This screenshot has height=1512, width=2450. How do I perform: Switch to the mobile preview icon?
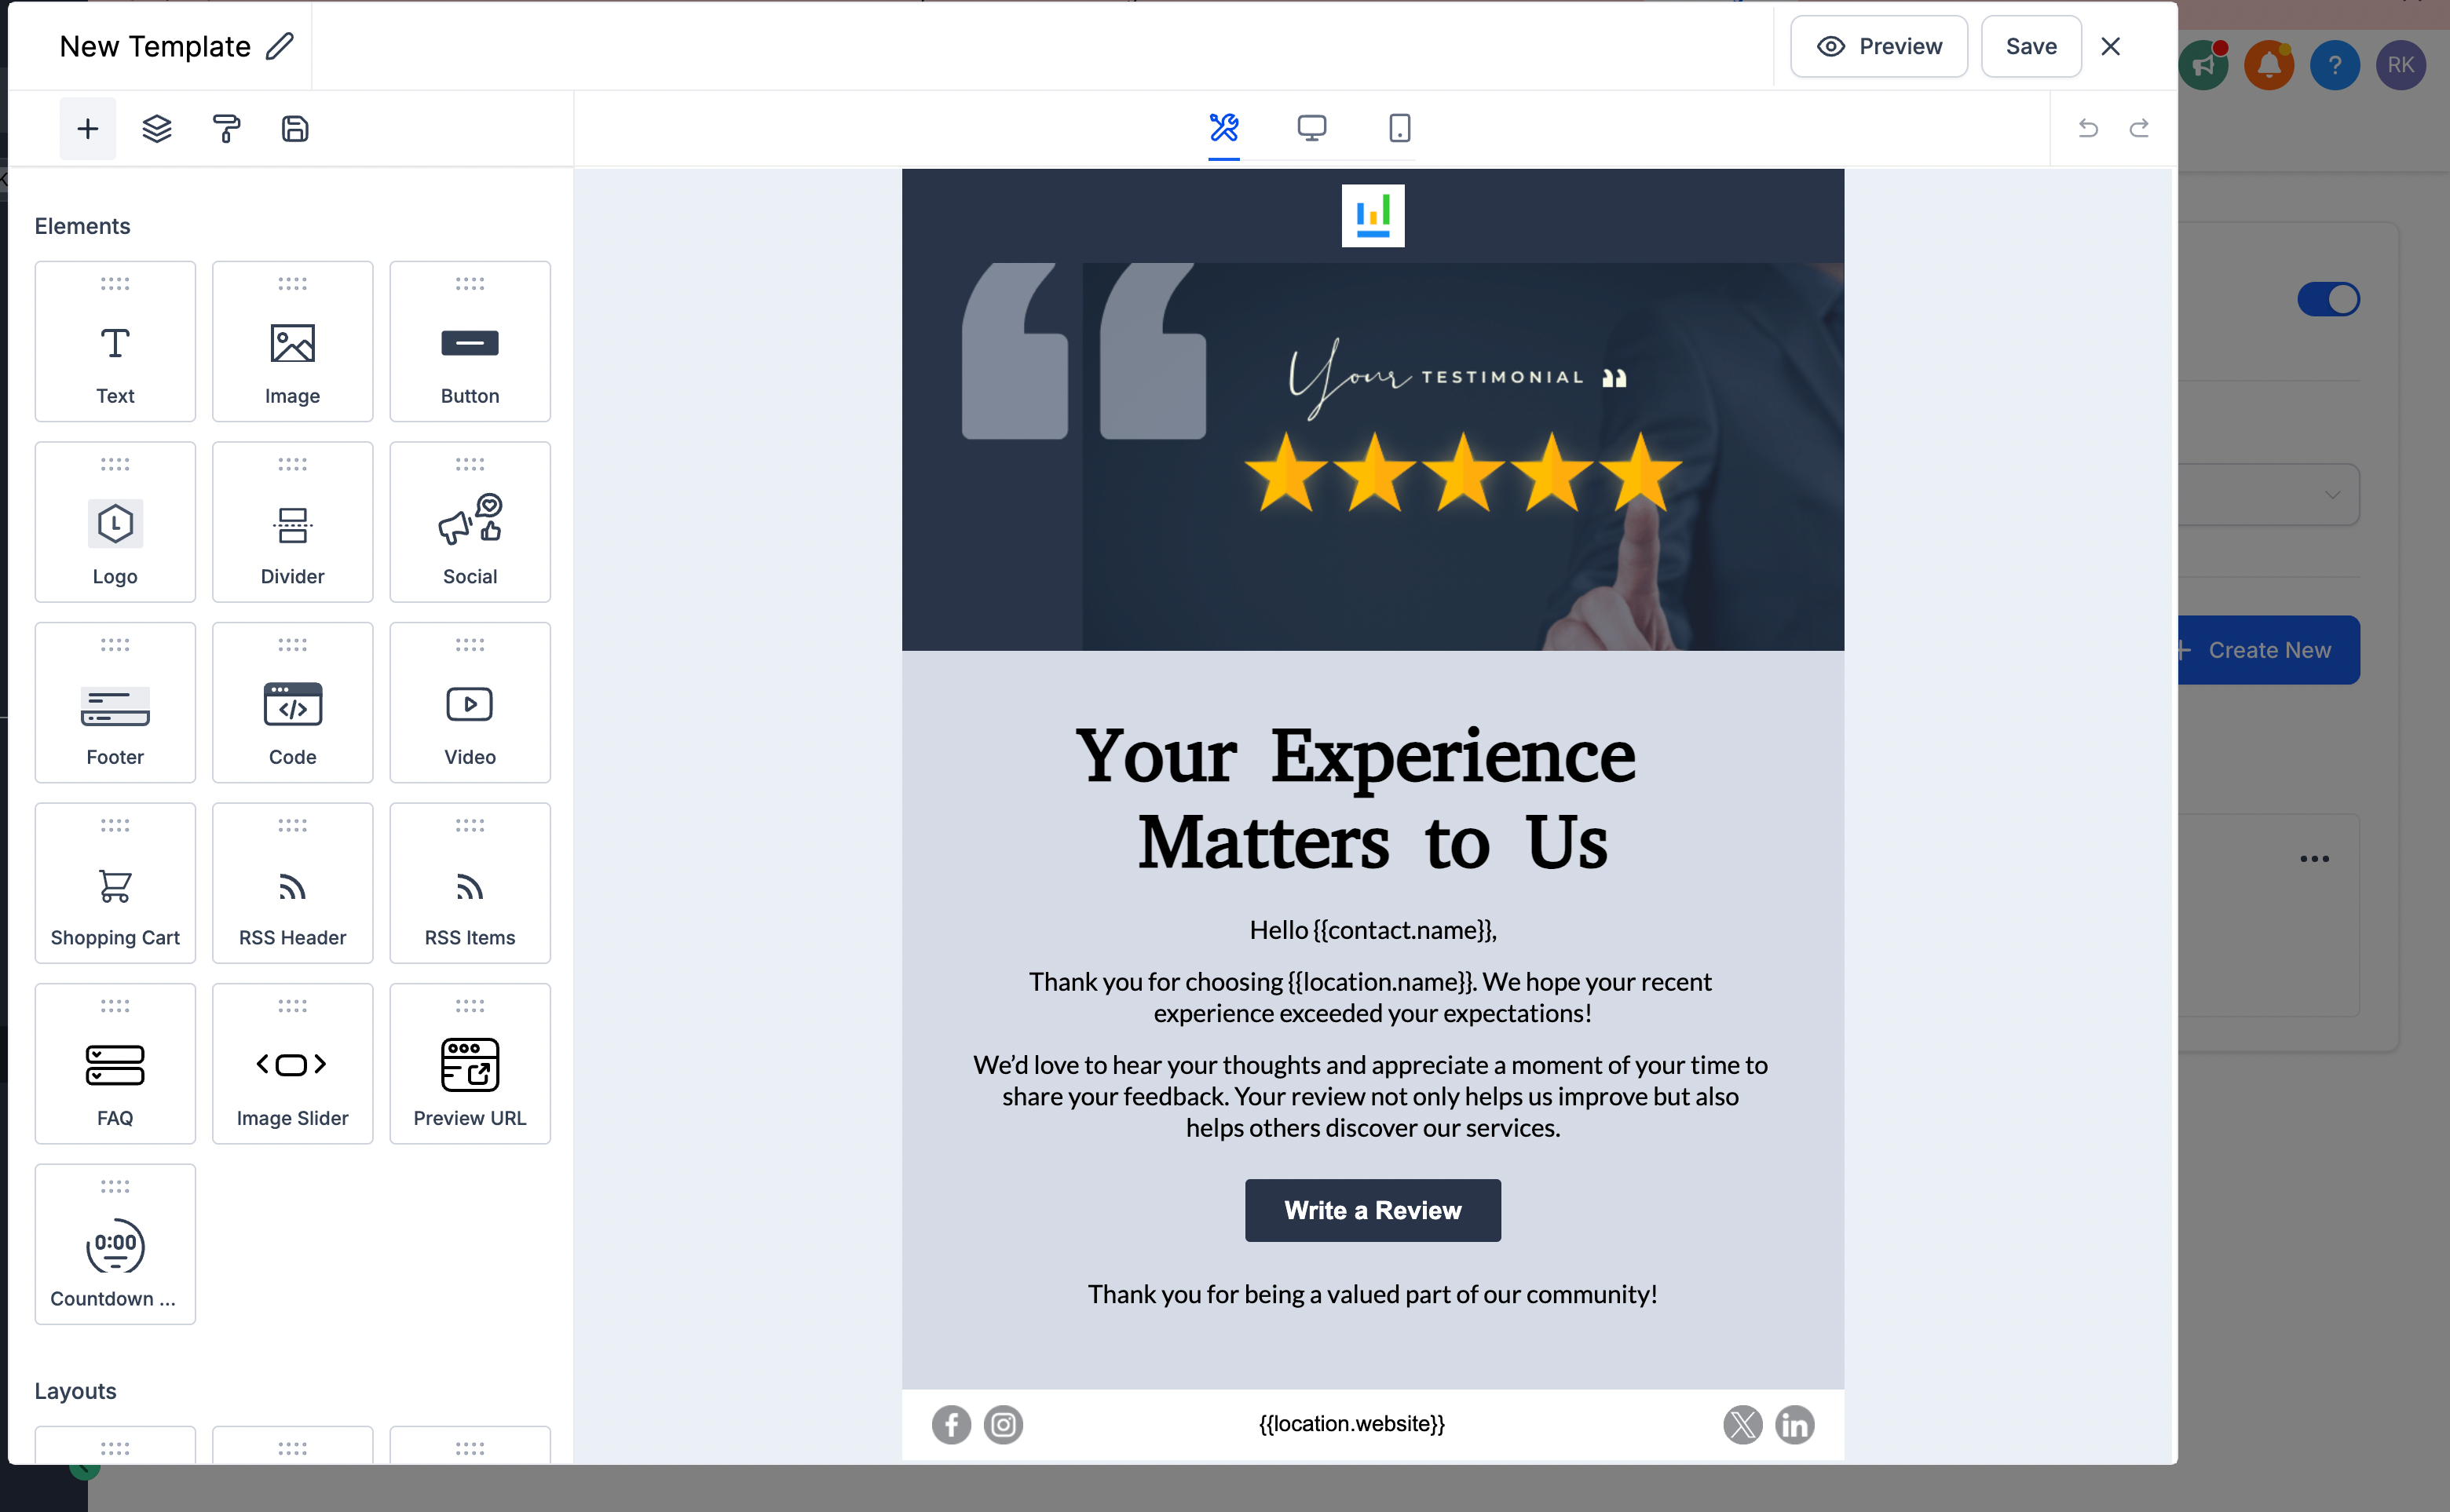click(x=1399, y=128)
